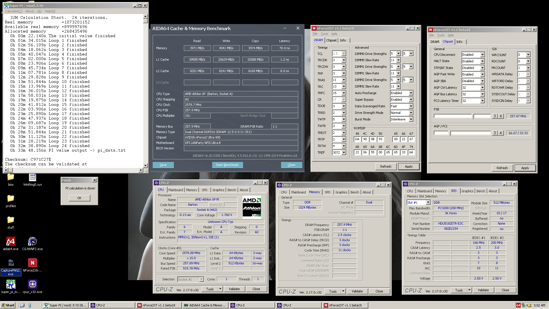Click CPU-Z Memory window title icon
The image size is (549, 309).
pyautogui.click(x=279, y=185)
